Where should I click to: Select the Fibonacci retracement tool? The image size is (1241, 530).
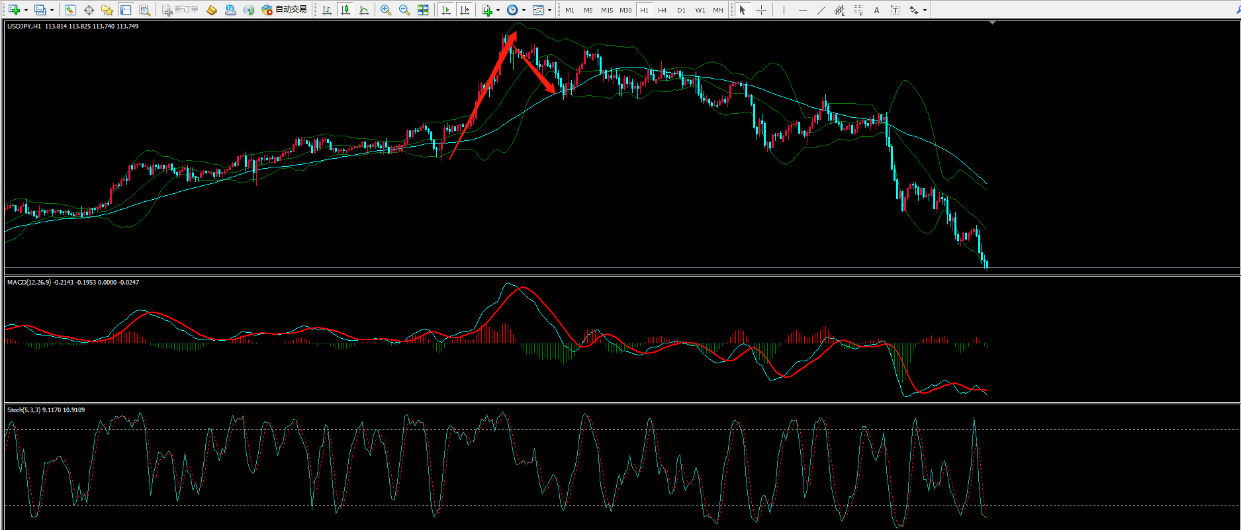858,10
